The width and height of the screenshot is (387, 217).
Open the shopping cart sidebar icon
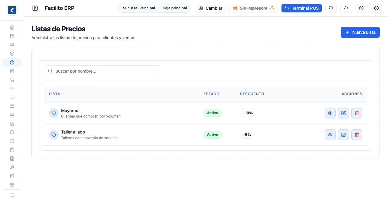tap(12, 80)
